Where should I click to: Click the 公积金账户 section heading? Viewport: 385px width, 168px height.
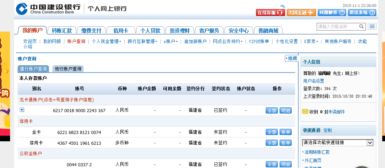31,153
